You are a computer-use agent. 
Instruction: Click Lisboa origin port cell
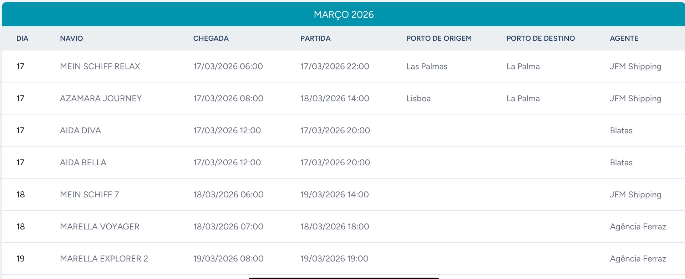coord(418,98)
